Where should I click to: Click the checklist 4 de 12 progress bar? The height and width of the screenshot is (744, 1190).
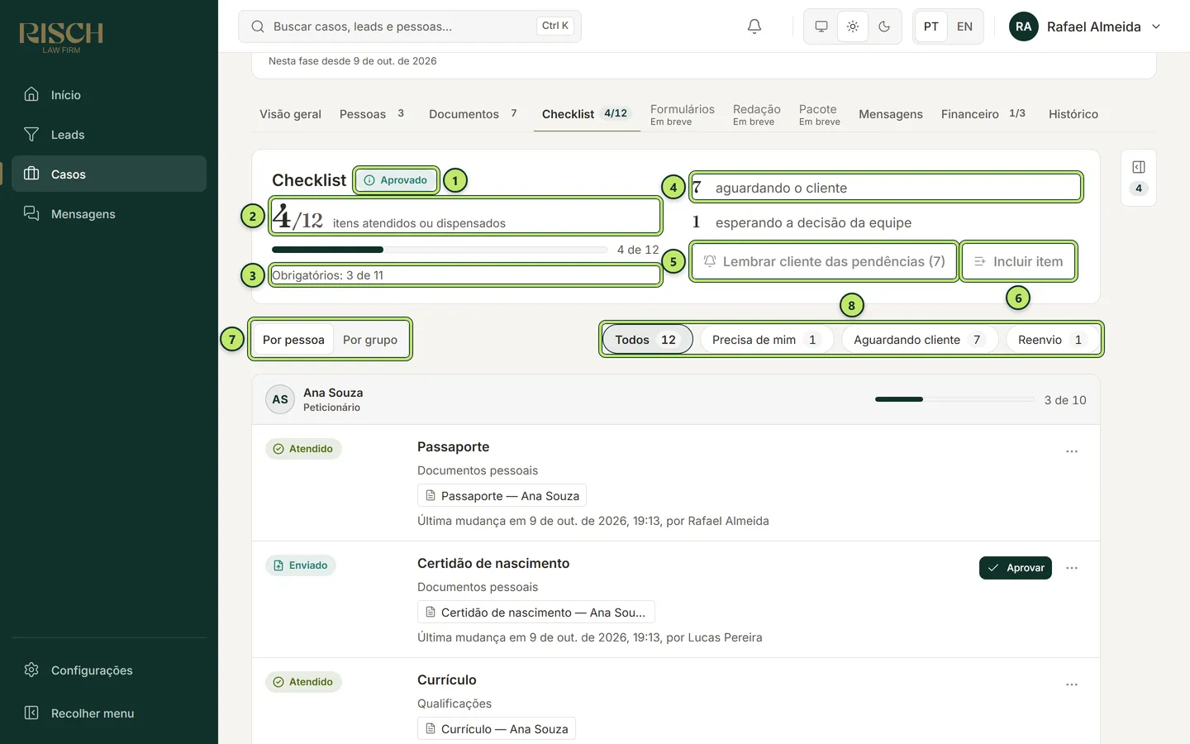point(440,250)
